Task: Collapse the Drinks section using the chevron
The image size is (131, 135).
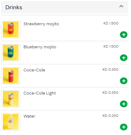Action: [x=121, y=6]
